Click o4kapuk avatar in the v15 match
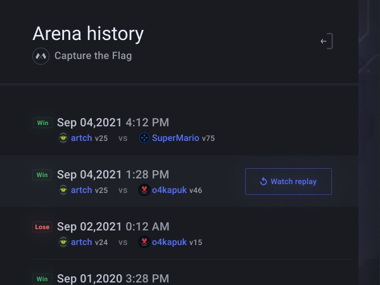The image size is (380, 285). (144, 242)
